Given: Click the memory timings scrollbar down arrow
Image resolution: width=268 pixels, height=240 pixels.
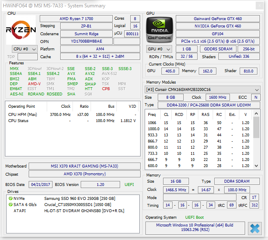Looking at the screenshot, I should (256, 166).
